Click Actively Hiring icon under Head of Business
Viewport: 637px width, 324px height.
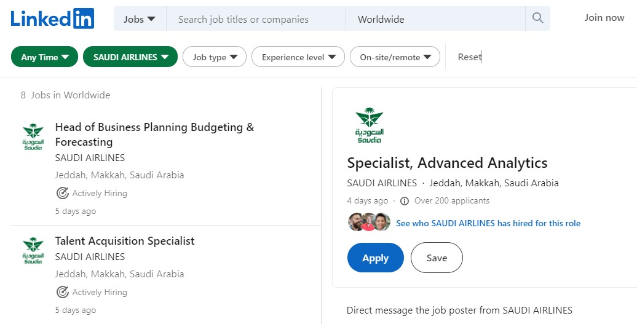[62, 193]
